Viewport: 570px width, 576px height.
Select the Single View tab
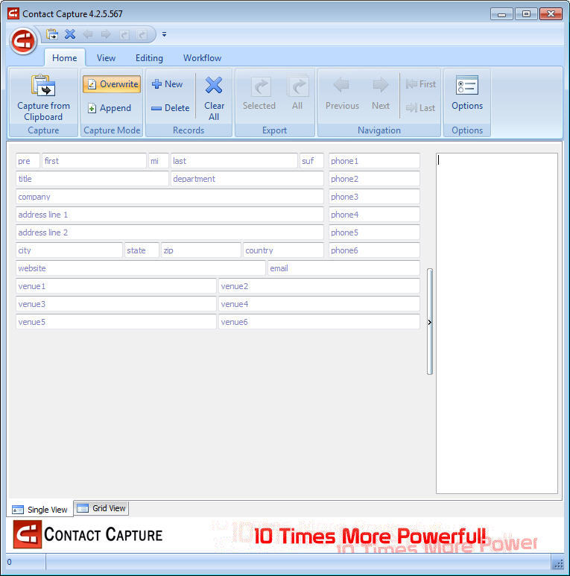tap(40, 510)
